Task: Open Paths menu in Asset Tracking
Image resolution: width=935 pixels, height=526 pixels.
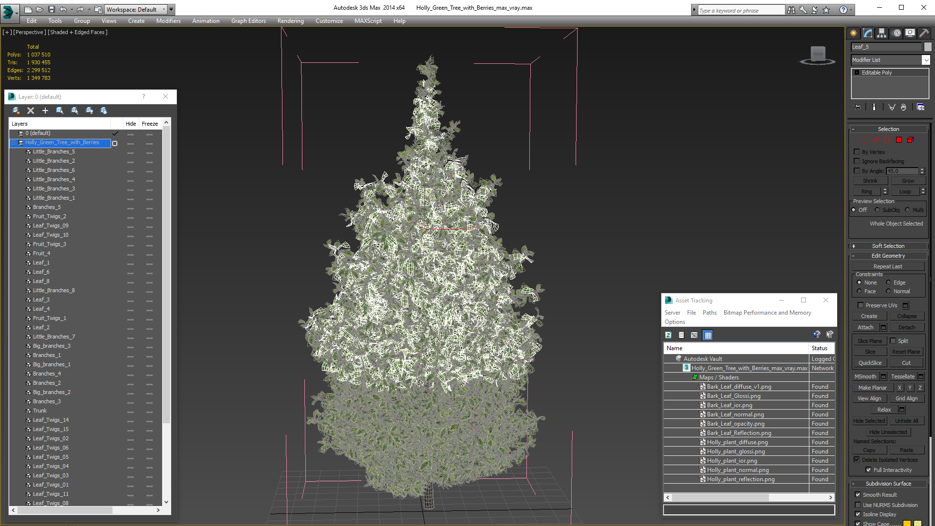Action: [x=710, y=313]
